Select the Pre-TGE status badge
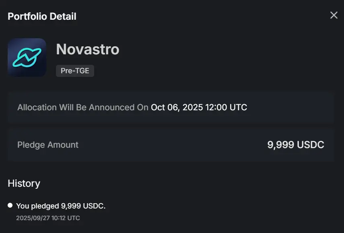344x233 pixels. point(75,71)
